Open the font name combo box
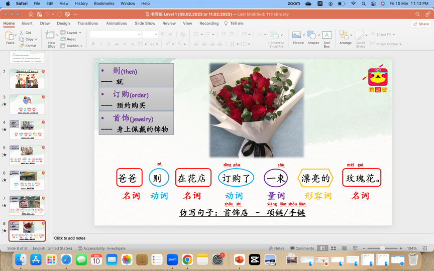Image resolution: width=434 pixels, height=271 pixels. [x=116, y=34]
